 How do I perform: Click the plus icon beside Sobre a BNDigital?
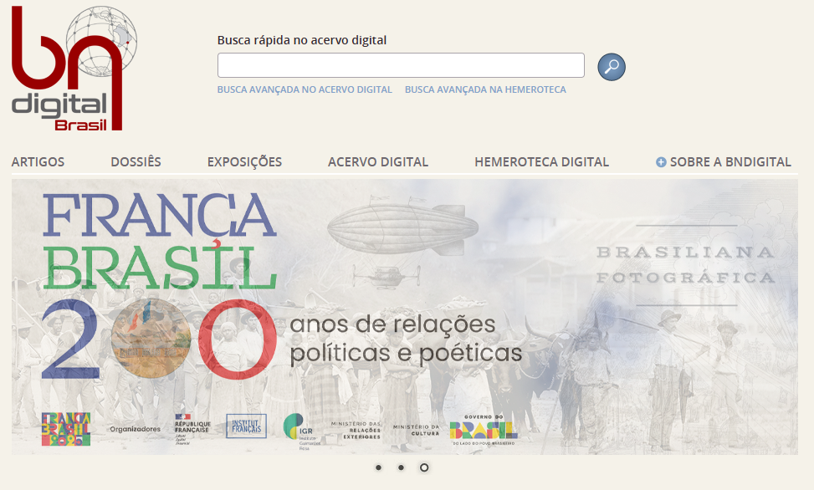click(661, 162)
